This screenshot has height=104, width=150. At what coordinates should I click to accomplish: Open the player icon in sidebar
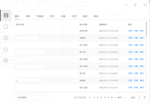(x=6, y=38)
